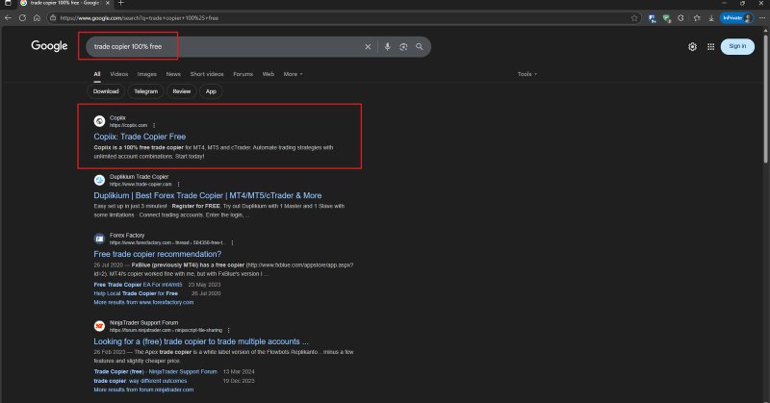Open more options dots beside ninjatrader.com URL
The height and width of the screenshot is (403, 770).
pyautogui.click(x=229, y=330)
